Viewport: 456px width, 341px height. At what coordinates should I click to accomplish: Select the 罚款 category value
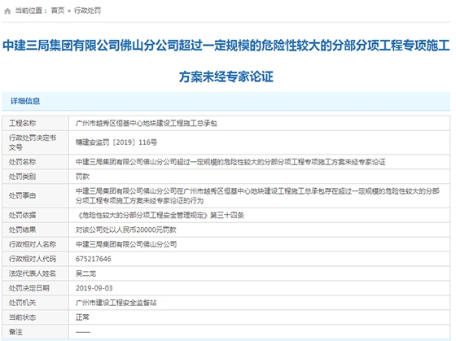click(x=82, y=177)
